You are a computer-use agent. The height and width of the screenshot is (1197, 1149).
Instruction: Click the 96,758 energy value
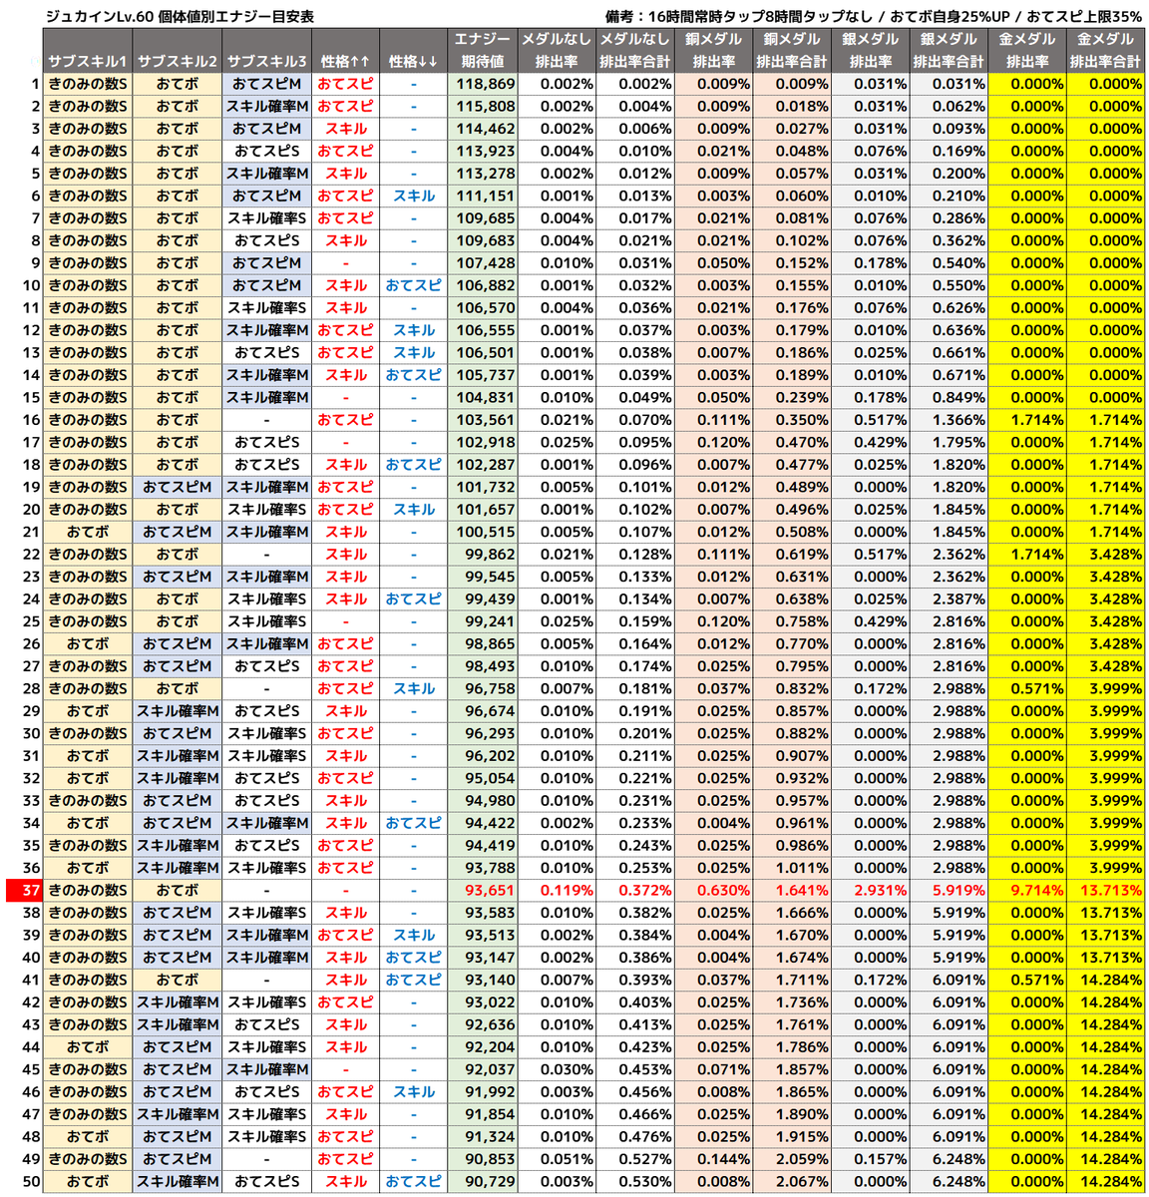coord(483,688)
